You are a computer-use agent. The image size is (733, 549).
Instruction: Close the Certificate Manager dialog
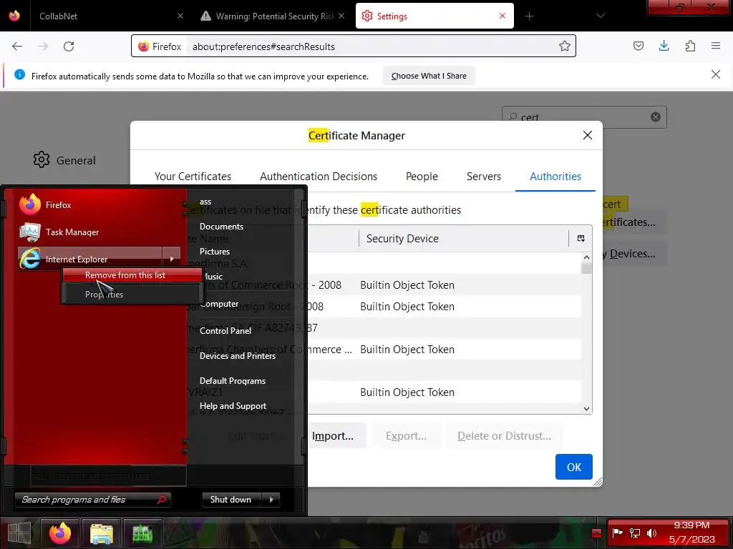tap(588, 135)
